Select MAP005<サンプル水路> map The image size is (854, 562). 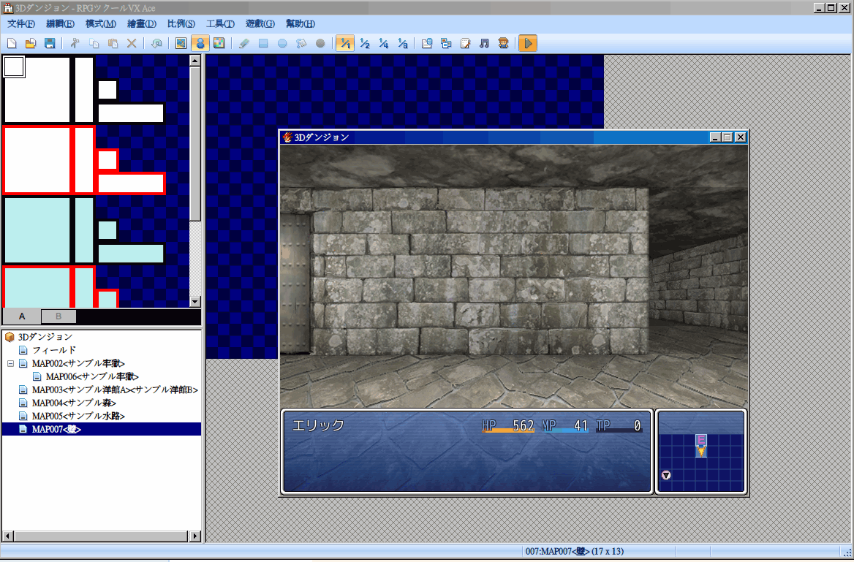[x=78, y=416]
